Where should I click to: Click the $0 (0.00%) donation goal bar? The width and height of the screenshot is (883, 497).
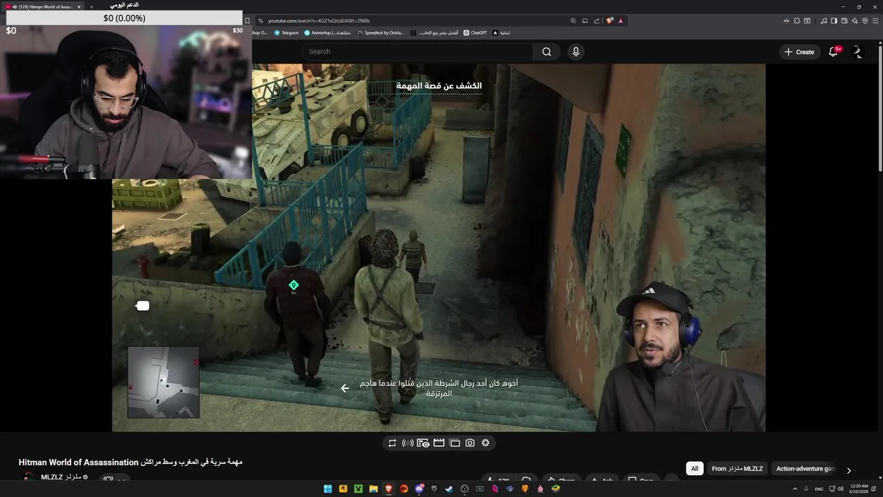pos(124,18)
